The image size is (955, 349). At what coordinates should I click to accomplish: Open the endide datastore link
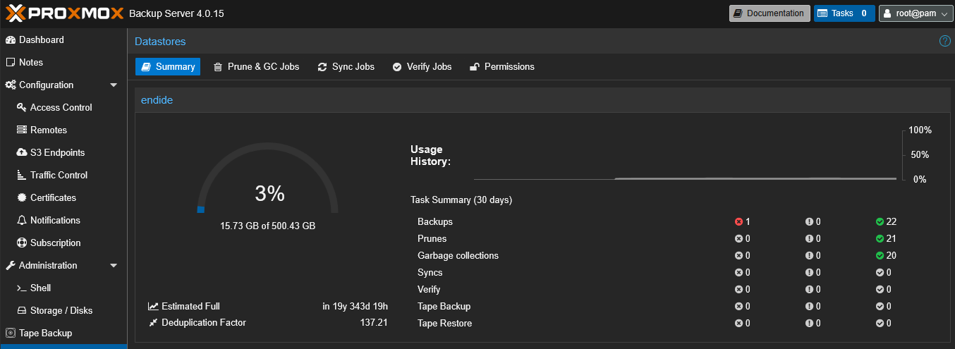[x=157, y=100]
